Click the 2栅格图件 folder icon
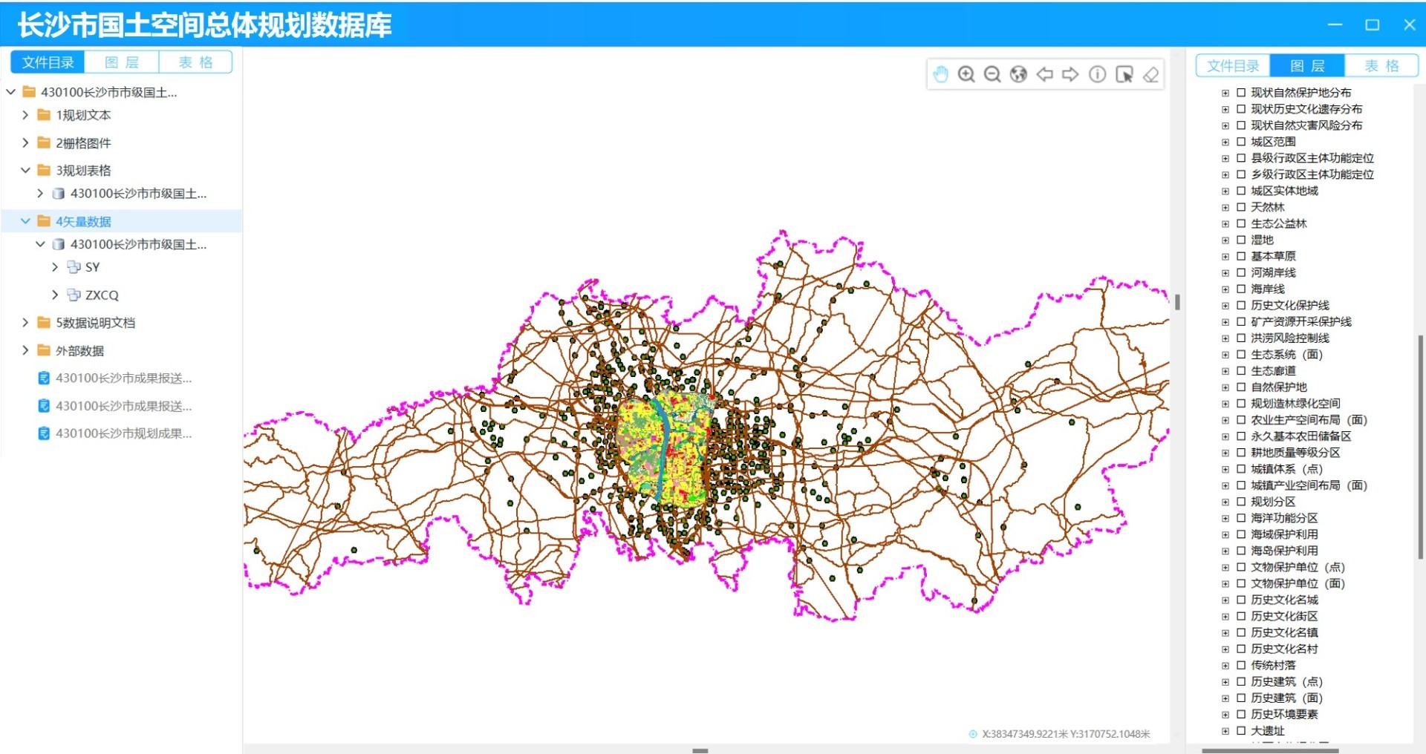 44,142
